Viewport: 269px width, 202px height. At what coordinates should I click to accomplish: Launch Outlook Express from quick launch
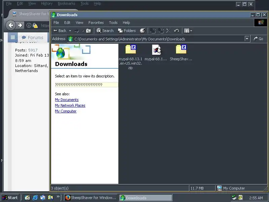point(43,198)
